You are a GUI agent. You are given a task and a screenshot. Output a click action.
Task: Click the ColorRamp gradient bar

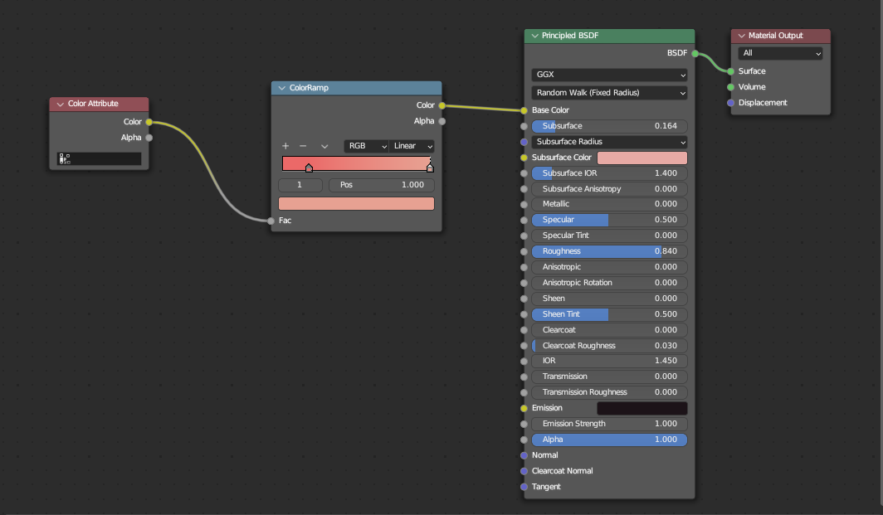pos(357,163)
